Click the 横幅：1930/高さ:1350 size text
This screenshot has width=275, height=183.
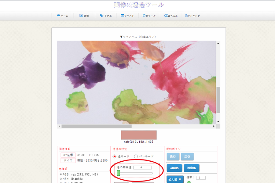pyautogui.click(x=92, y=160)
